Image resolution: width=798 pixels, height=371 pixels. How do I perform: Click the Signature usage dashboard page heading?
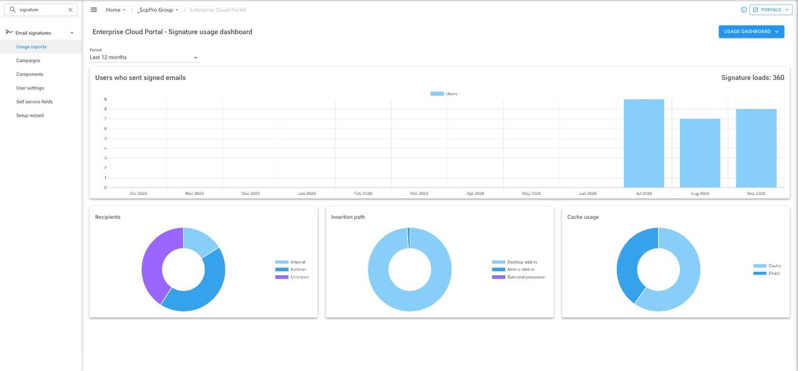pos(172,32)
